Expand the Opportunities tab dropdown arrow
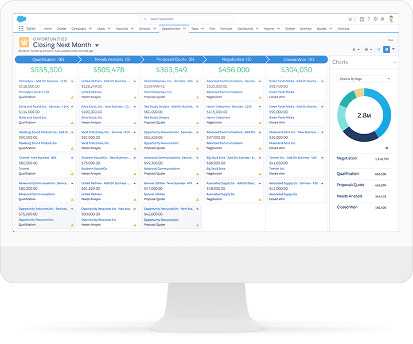Screen dimensions: 413x344 184,28
